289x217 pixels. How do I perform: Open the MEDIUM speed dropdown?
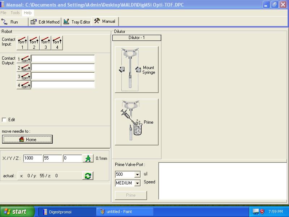137,183
